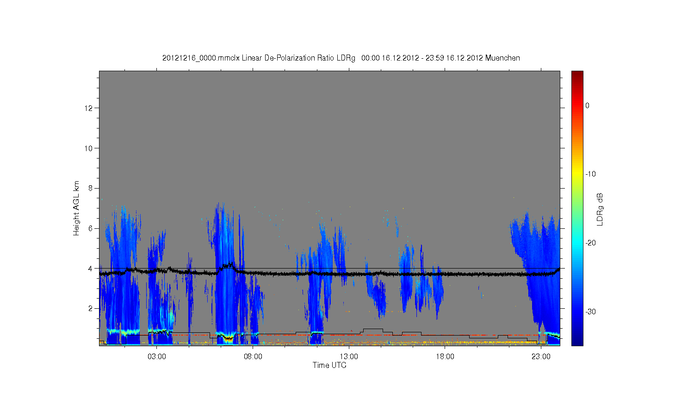Click the yellow band of the colorbar
The image size is (694, 416).
coord(577,174)
